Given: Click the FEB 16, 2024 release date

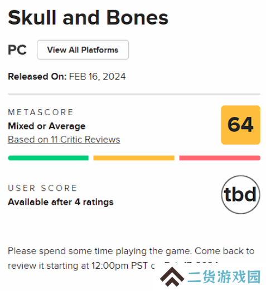Looking at the screenshot, I should [x=98, y=76].
